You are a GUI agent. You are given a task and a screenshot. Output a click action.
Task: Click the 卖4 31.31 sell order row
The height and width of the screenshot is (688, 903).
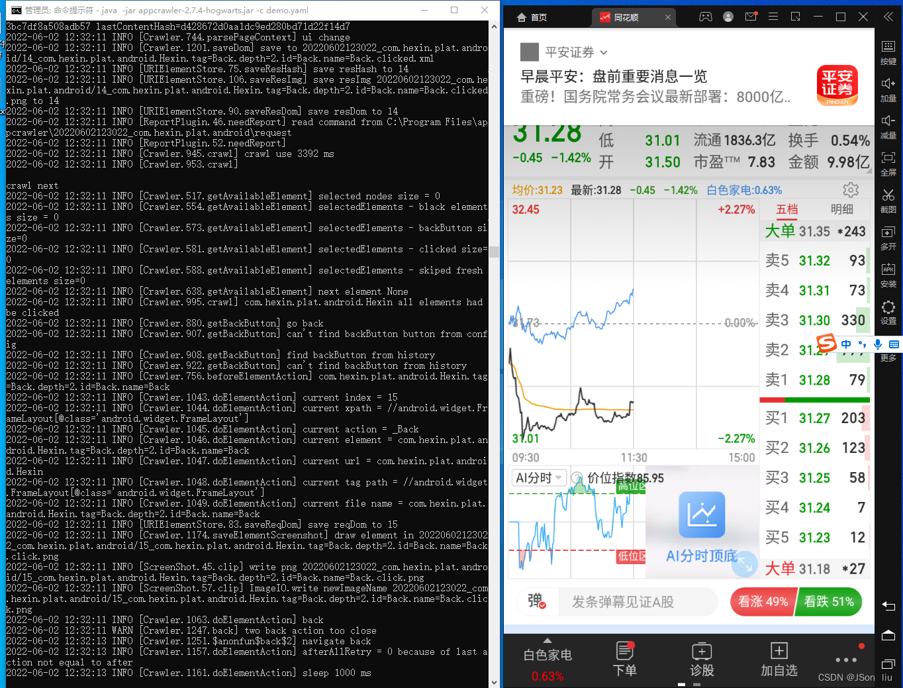(815, 290)
